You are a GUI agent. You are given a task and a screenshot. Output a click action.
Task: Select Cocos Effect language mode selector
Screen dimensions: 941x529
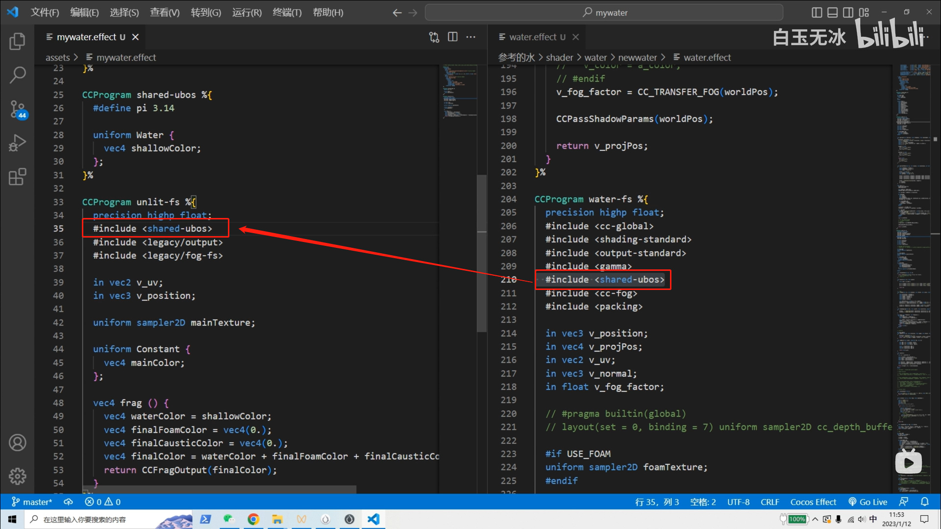[813, 502]
